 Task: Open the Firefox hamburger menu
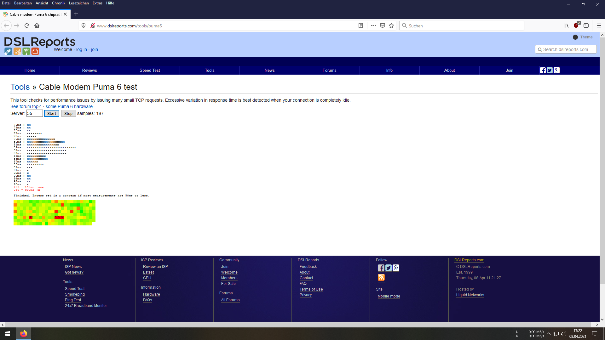[x=599, y=25]
